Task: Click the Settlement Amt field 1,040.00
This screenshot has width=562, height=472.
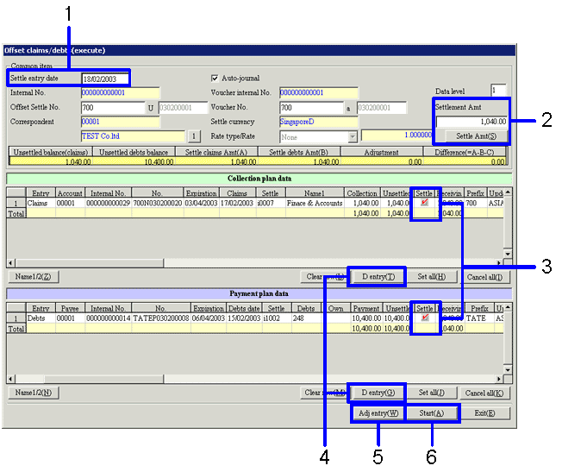Action: point(471,122)
